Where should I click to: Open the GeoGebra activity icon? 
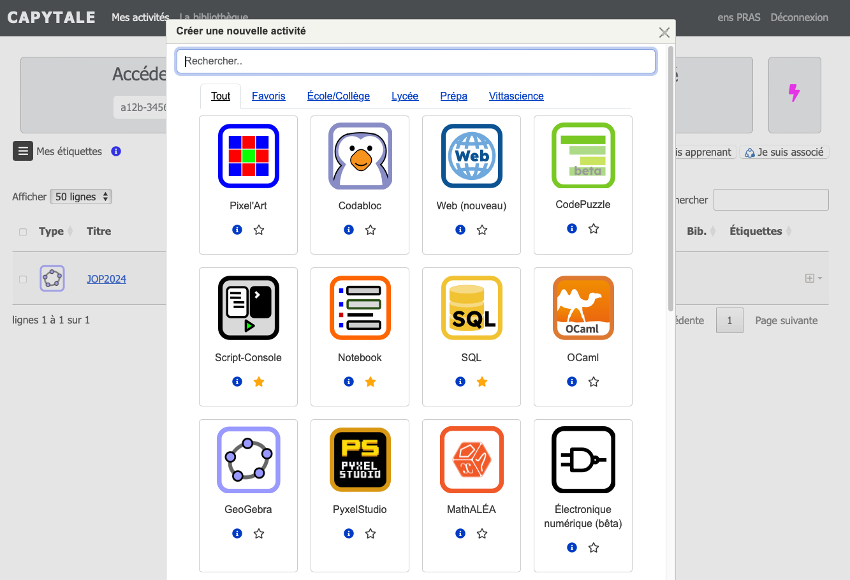pos(248,460)
